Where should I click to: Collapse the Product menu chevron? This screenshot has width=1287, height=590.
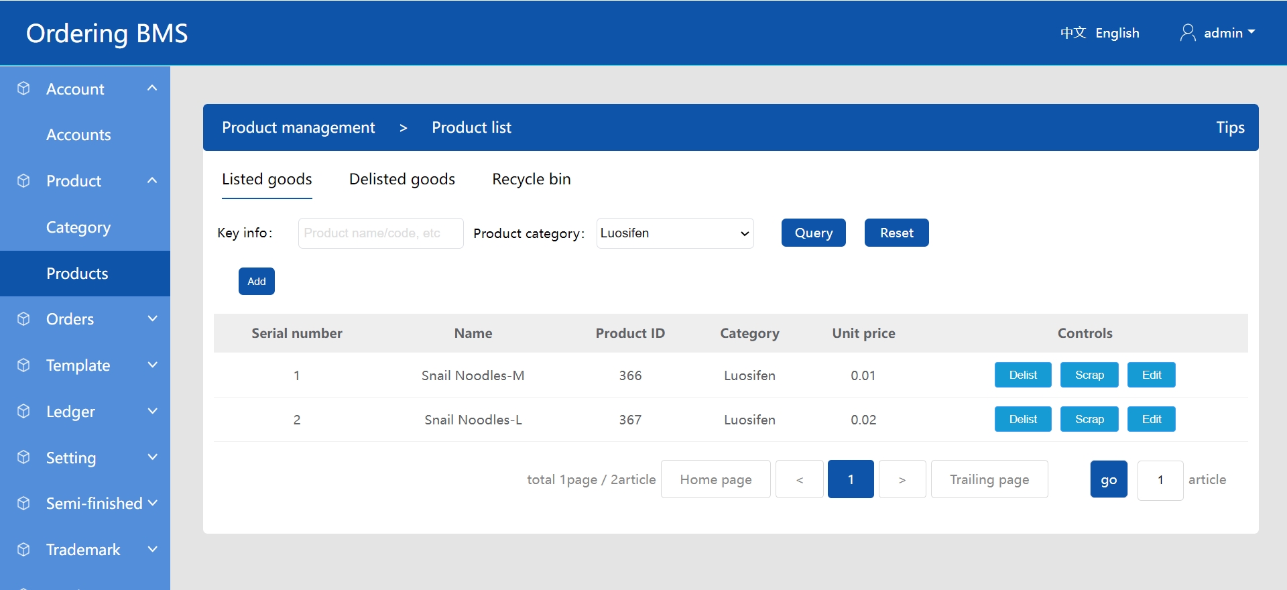coord(153,180)
